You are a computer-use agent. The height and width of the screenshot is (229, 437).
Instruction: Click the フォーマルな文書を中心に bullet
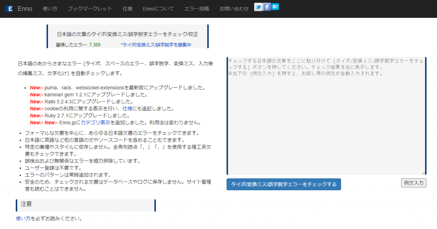(x=112, y=133)
